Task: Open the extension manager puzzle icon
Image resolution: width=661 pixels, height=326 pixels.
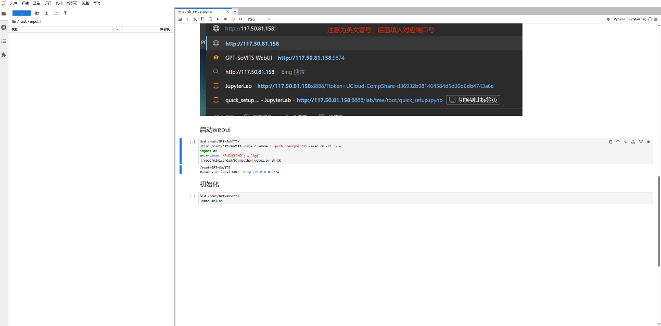Action: [4, 55]
